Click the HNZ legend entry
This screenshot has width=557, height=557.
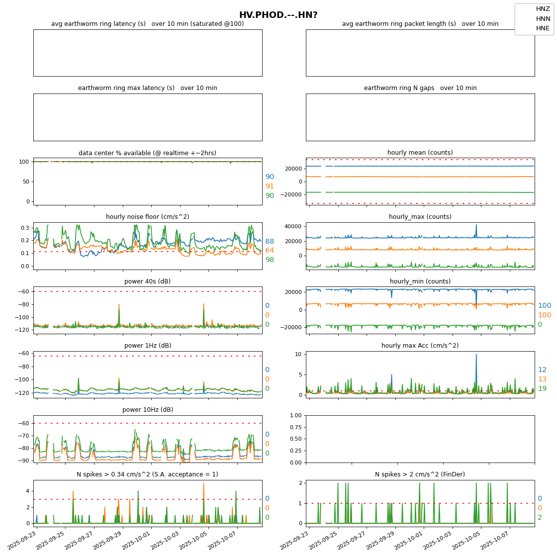(543, 9)
